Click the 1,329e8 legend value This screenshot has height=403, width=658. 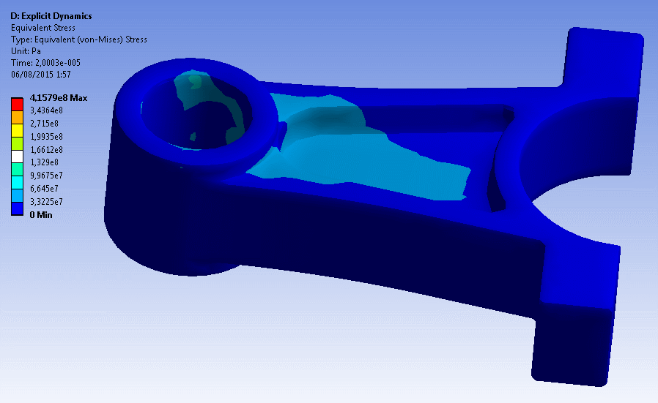point(44,162)
